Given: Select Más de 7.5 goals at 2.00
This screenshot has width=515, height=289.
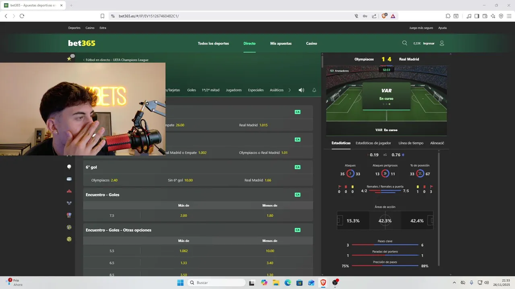Looking at the screenshot, I should (x=183, y=216).
